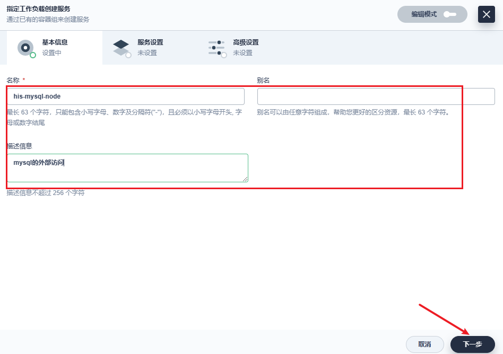This screenshot has height=354, width=503.
Task: Click the green status circle on 基本信息
Action: pyautogui.click(x=33, y=55)
